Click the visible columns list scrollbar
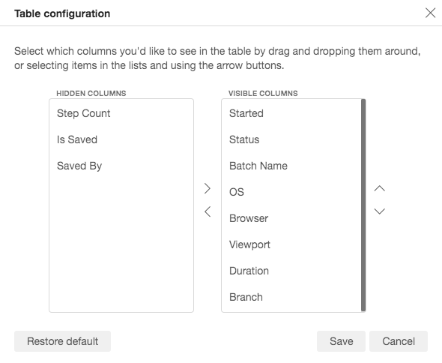The image size is (442, 363). tap(363, 205)
